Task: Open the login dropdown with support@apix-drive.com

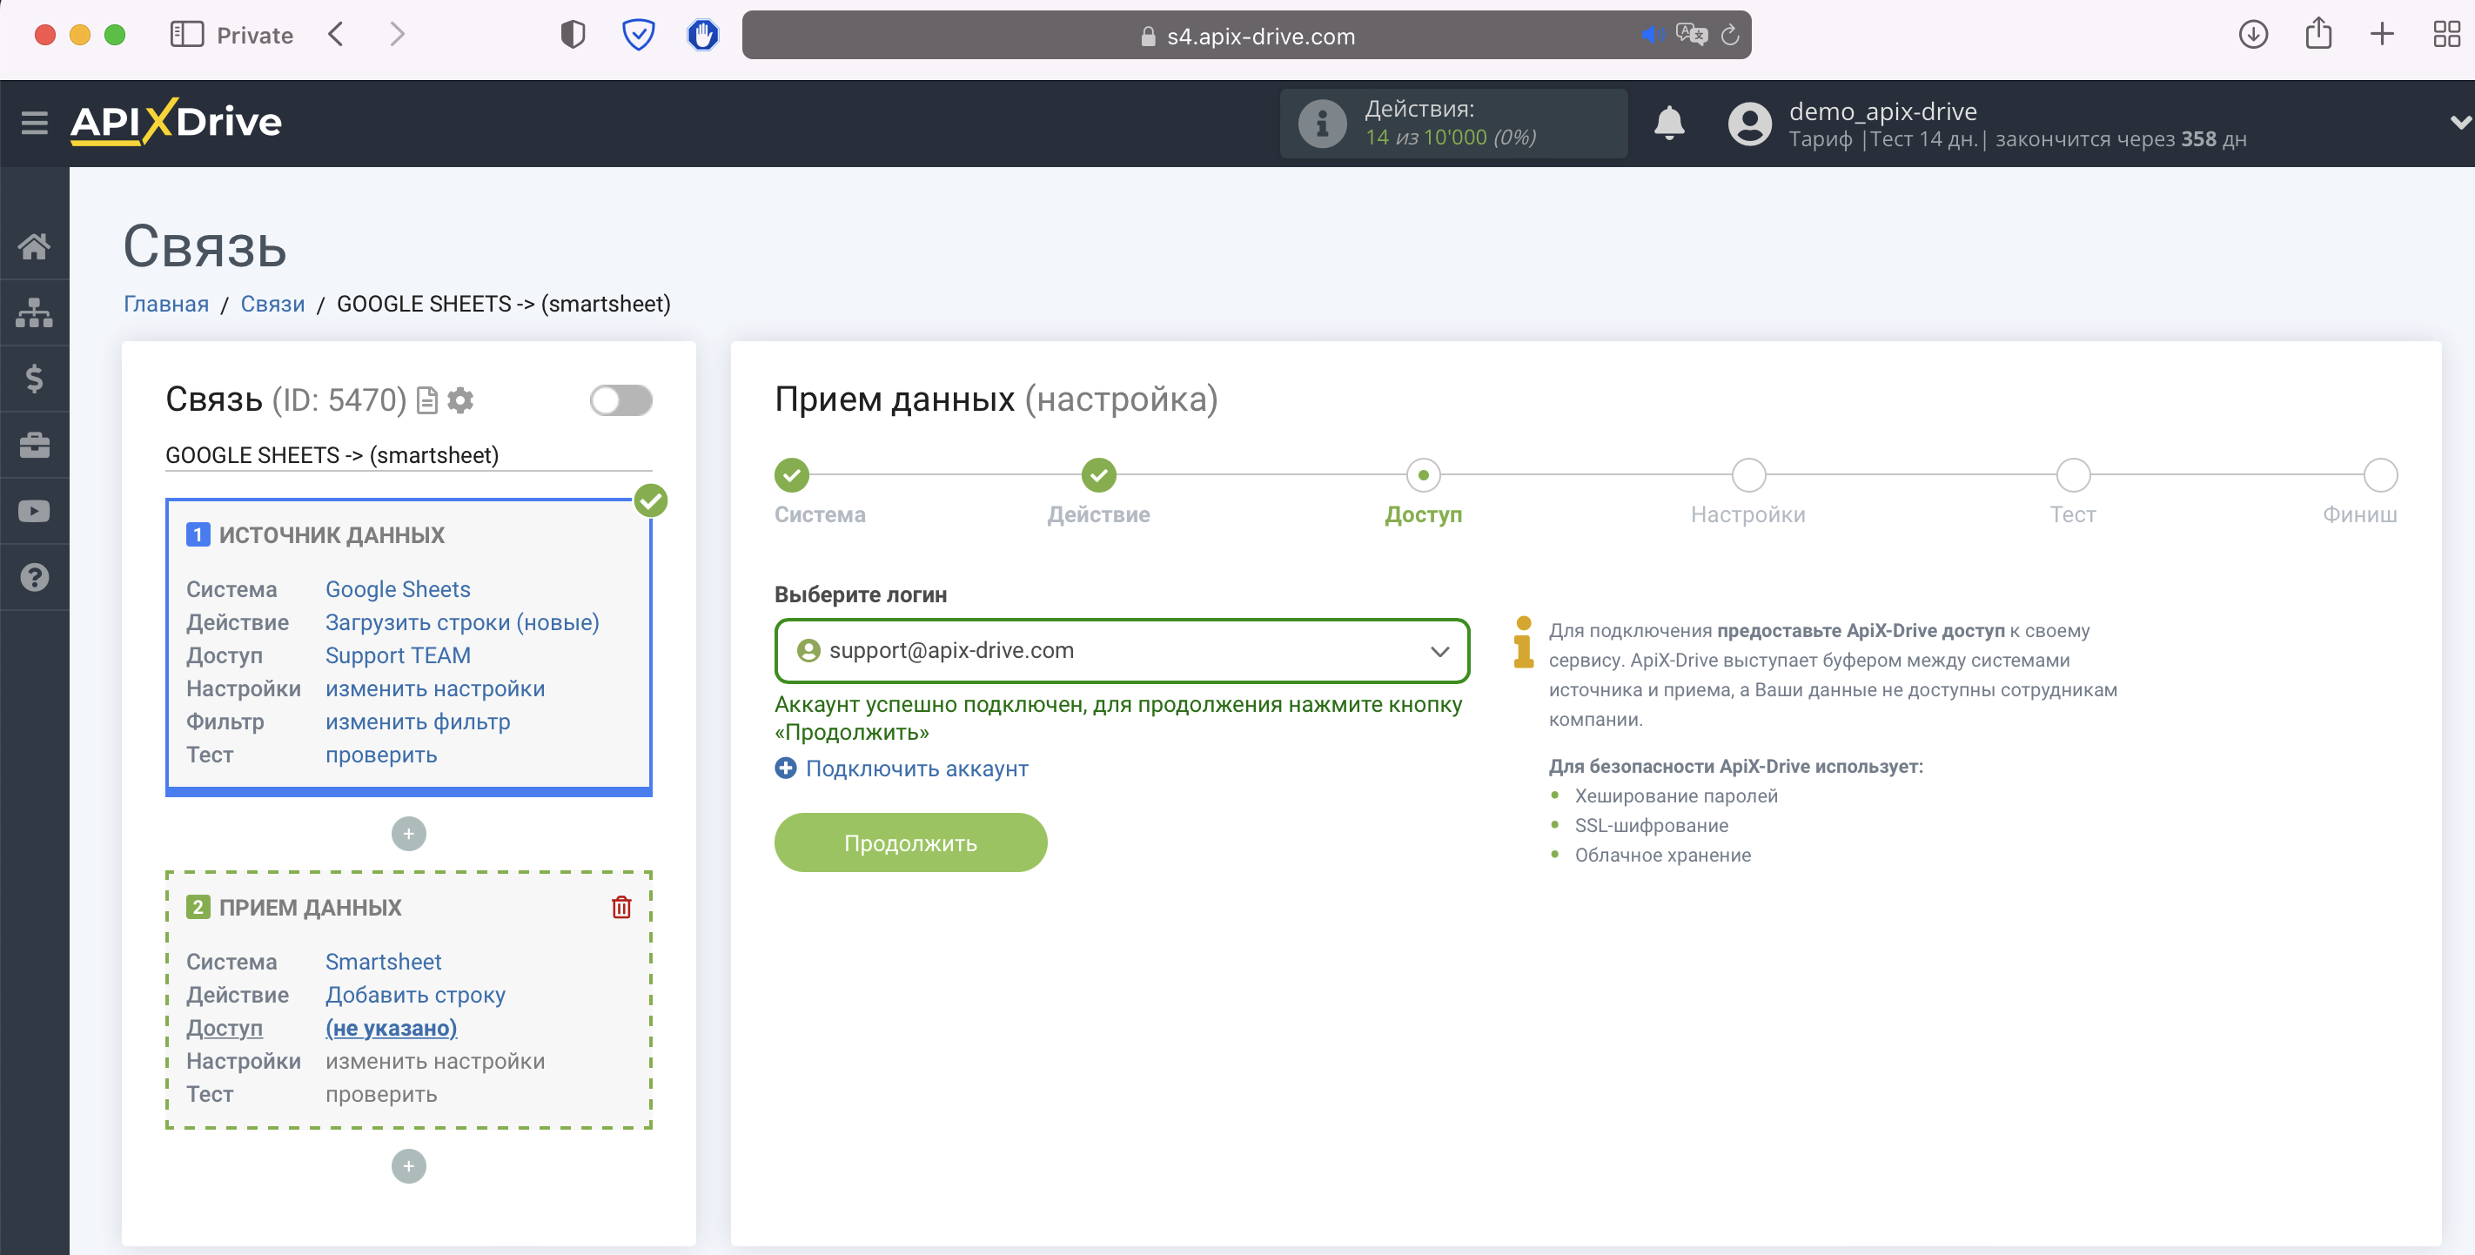Action: pos(1121,650)
